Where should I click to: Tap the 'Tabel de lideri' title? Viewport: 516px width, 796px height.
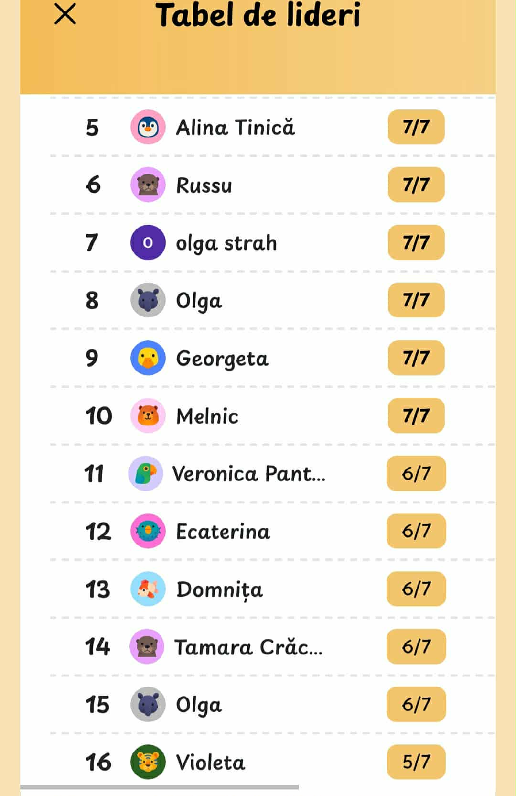coord(258,15)
